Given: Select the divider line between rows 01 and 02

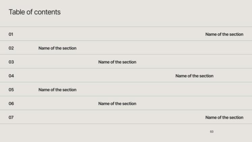Looking at the screenshot, I should point(126,41).
